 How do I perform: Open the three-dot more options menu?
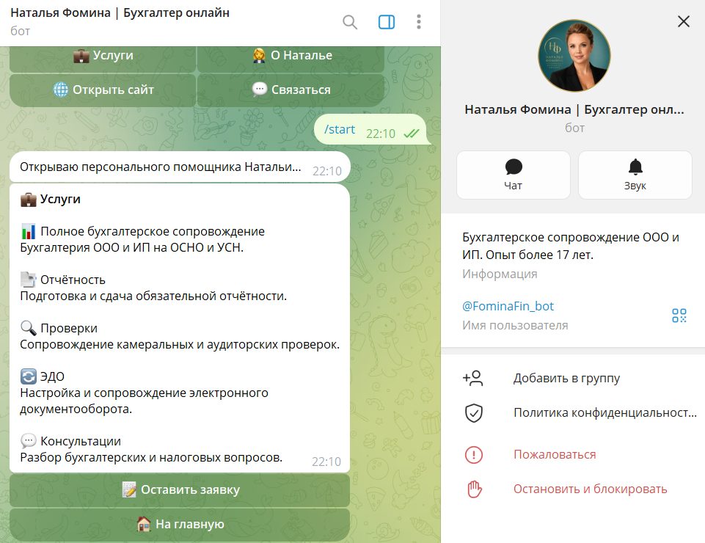click(419, 21)
